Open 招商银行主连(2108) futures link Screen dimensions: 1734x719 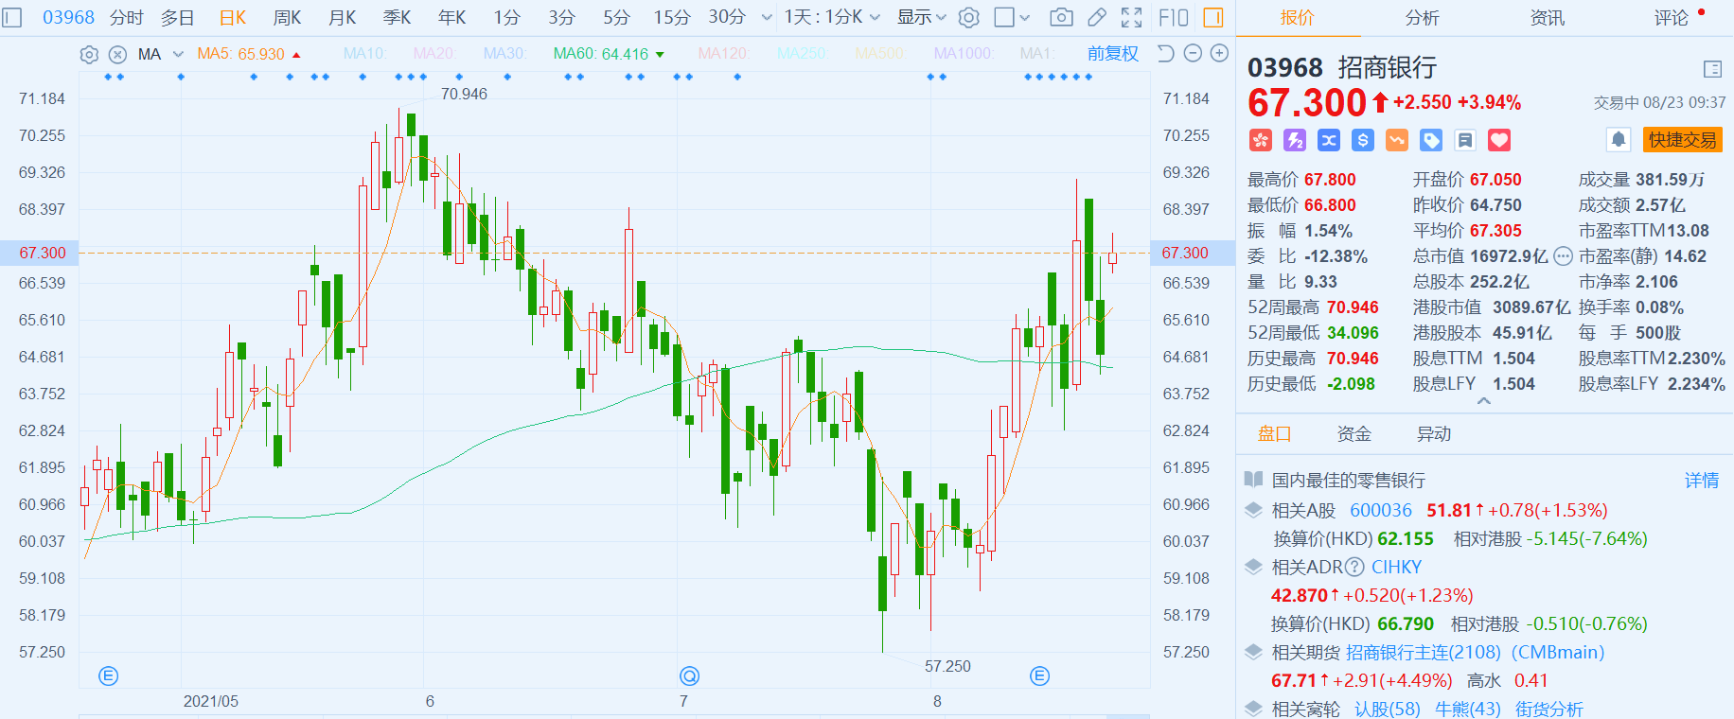click(x=1423, y=652)
